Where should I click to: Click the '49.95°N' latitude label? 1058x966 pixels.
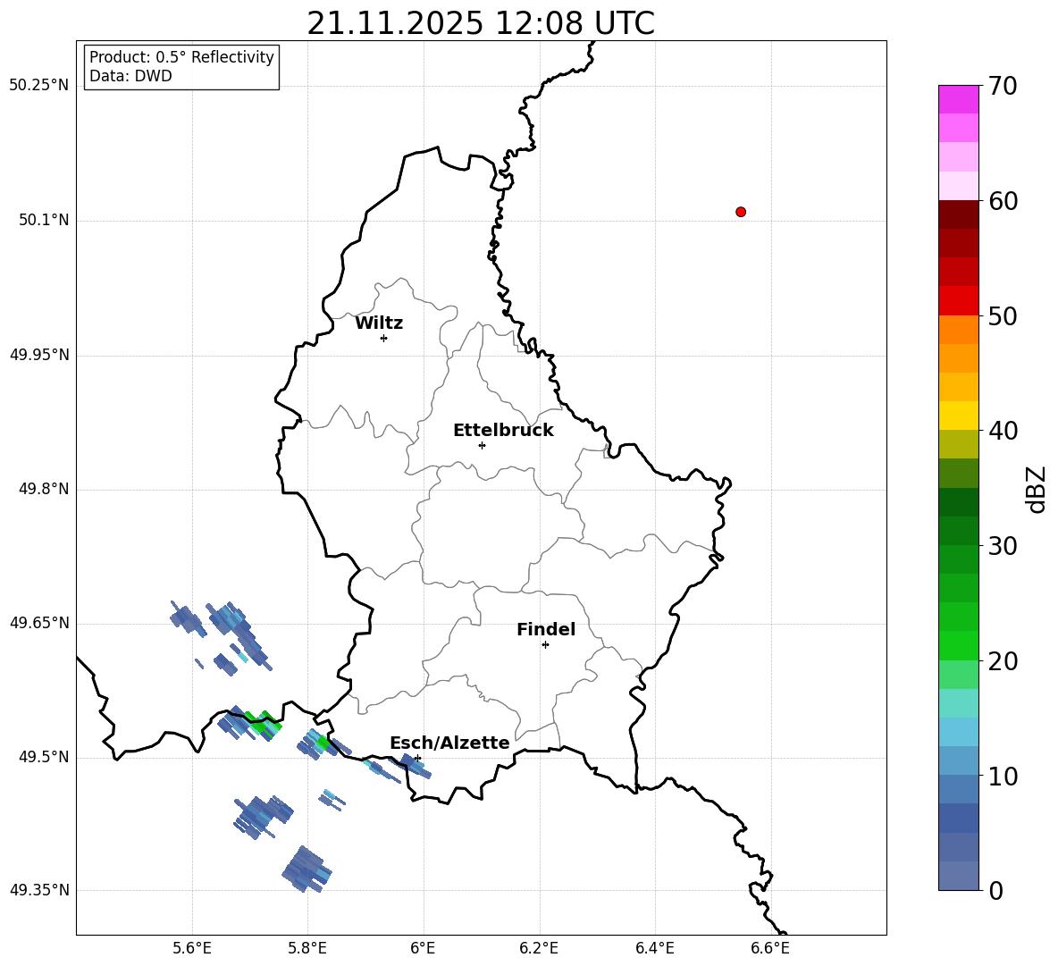(x=39, y=355)
